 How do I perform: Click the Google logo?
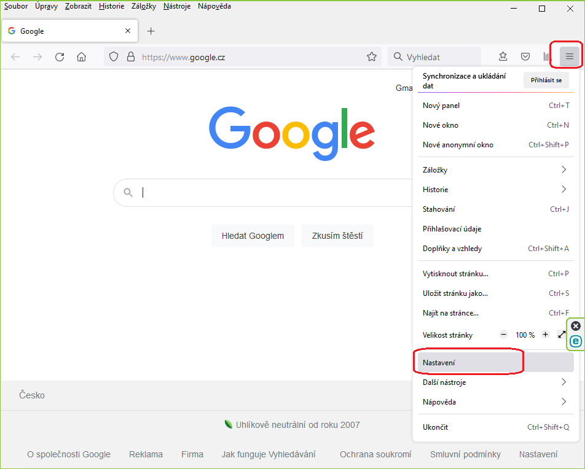pos(292,133)
